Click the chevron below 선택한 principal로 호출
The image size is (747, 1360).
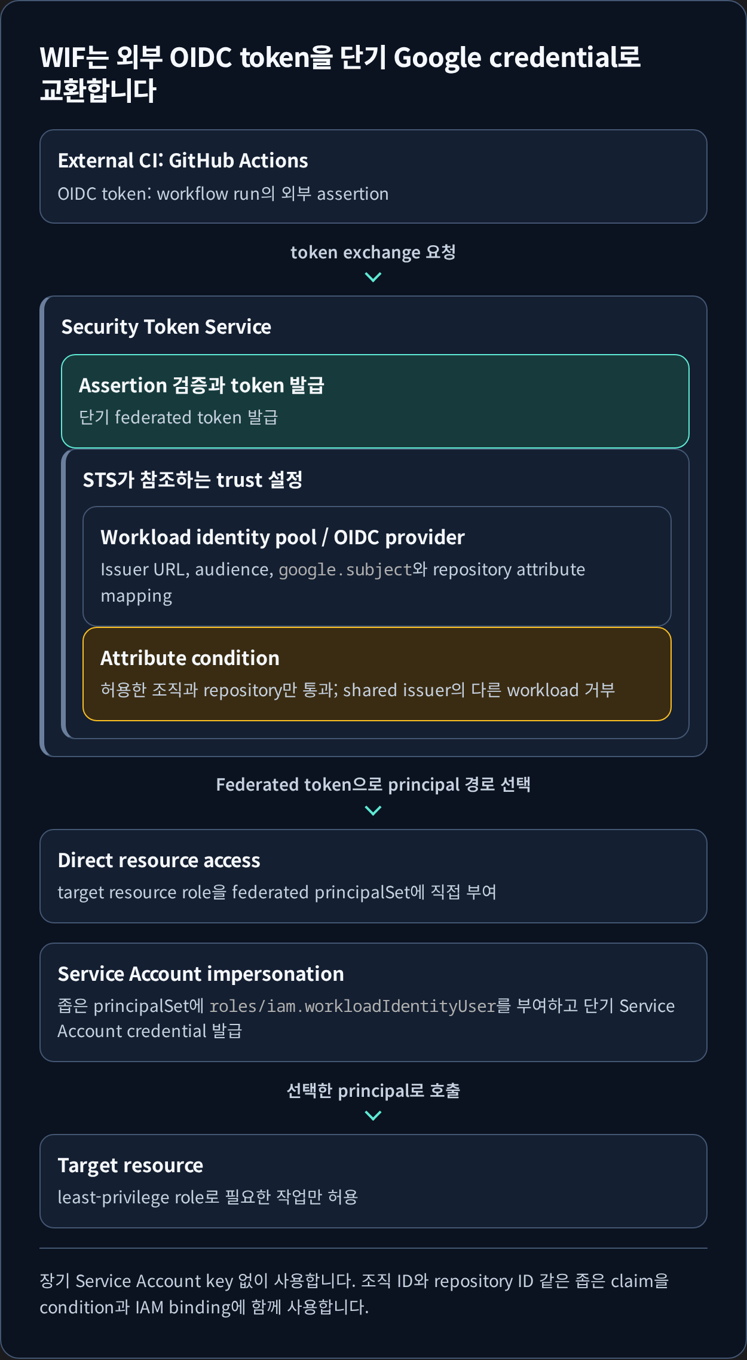[373, 1115]
